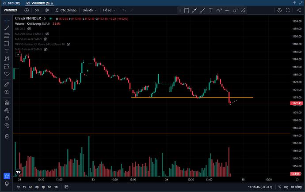Open 'Các chỉ báo' indicators menu
Image resolution: width=305 pixels, height=192 pixels.
click(x=66, y=10)
